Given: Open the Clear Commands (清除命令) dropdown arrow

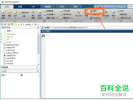Looking at the screenshot, I should click(72, 18).
